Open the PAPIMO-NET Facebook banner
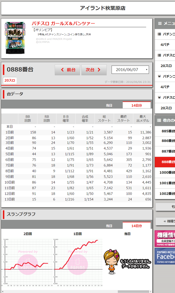The image size is (175, 293). (165, 256)
